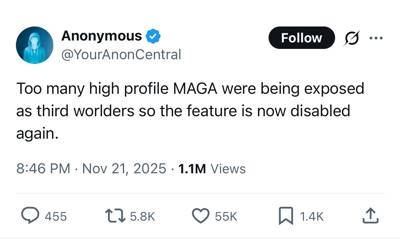Viewport: 401px width, 244px height.
Task: Click the tweet text about MAGA
Action: 190,111
